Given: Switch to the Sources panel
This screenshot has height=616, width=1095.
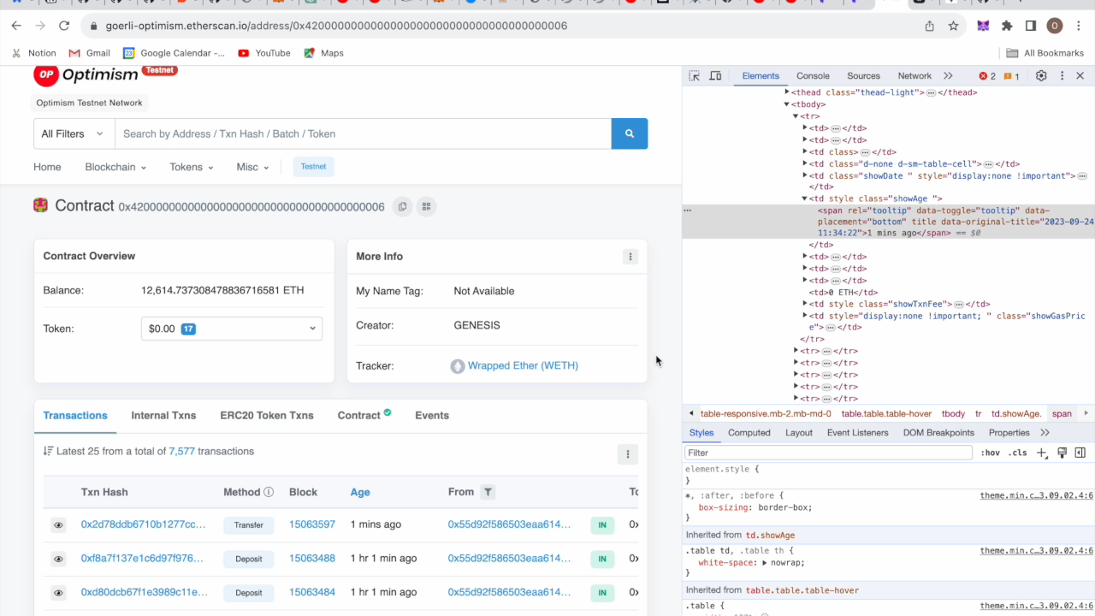Looking at the screenshot, I should 863,76.
